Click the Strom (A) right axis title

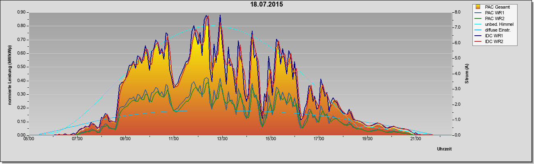coord(467,74)
